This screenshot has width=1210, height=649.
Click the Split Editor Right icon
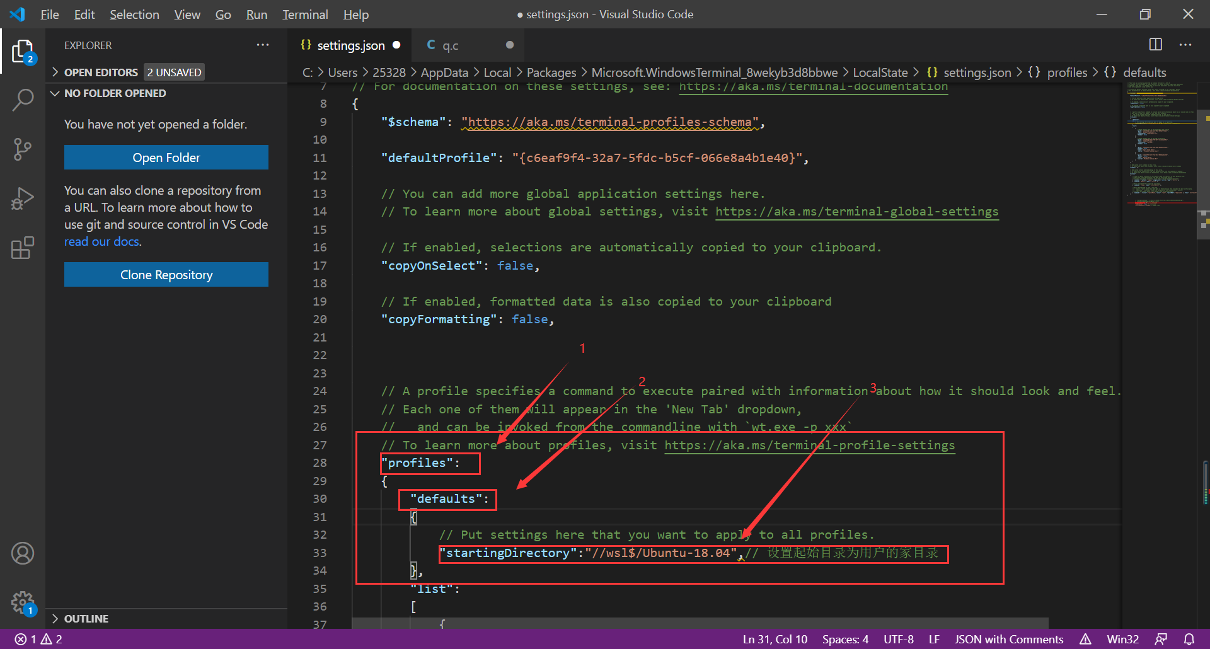coord(1155,45)
